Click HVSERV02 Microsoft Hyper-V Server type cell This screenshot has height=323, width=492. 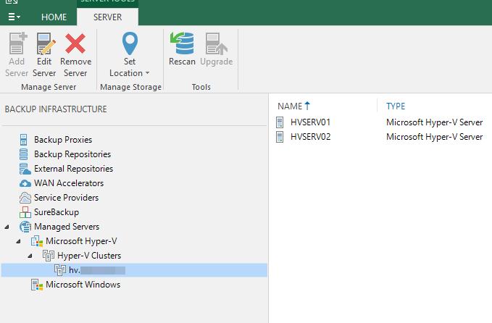pos(434,137)
